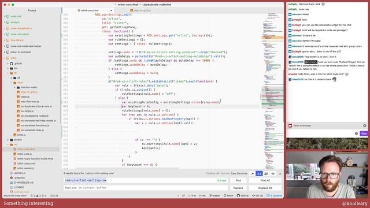Open the LICENSE file

[x=19, y=187]
